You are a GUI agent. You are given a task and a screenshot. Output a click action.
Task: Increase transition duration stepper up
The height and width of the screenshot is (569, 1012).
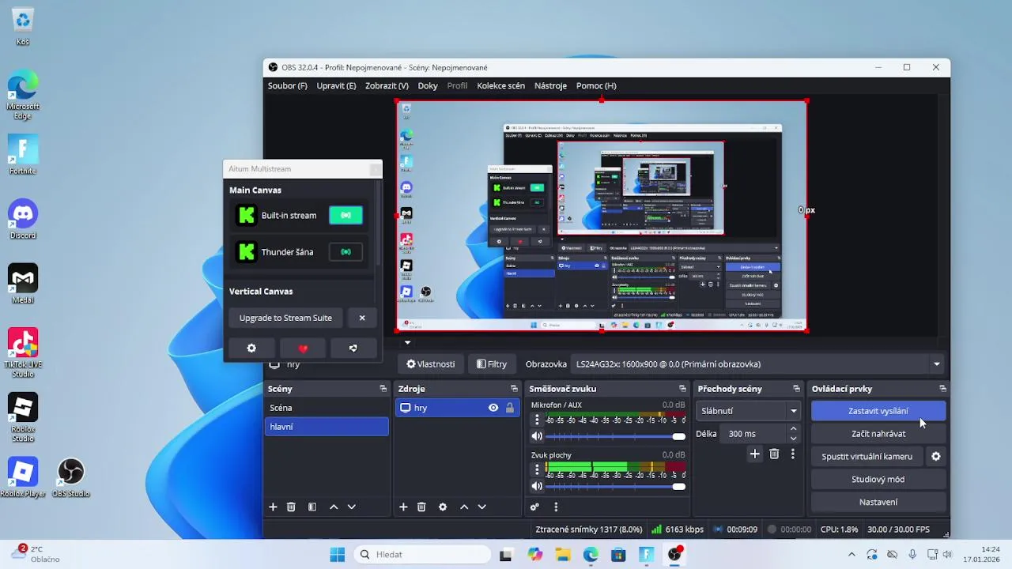pyautogui.click(x=794, y=429)
